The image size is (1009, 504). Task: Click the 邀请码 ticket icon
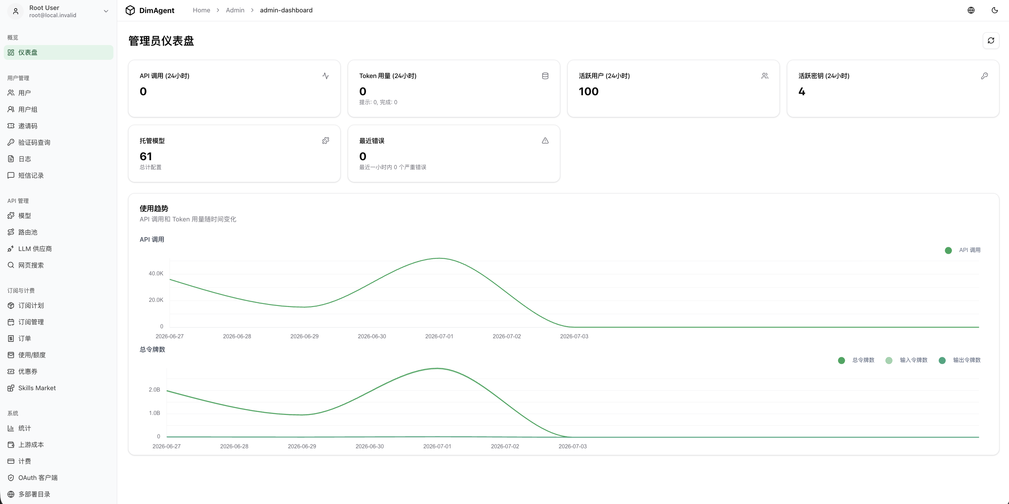click(x=11, y=126)
